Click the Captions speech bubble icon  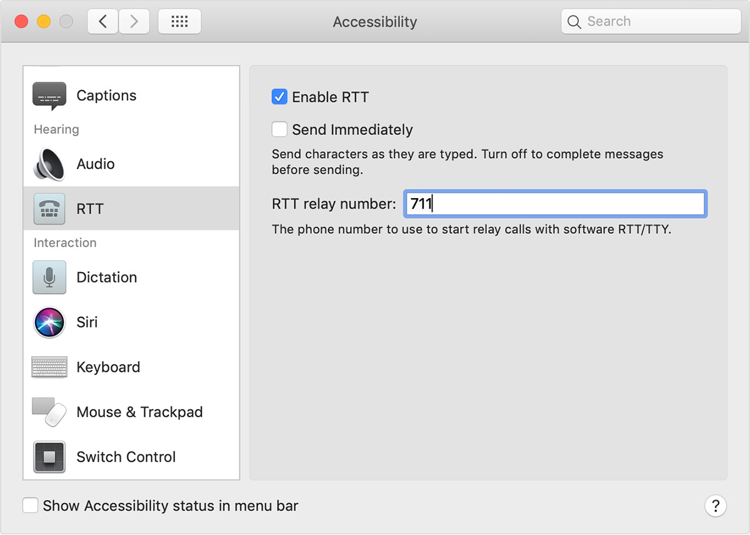coord(49,96)
